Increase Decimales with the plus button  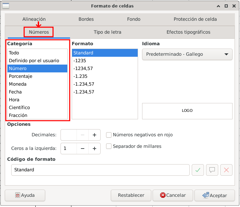point(95,135)
